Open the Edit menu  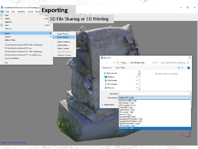7,12
